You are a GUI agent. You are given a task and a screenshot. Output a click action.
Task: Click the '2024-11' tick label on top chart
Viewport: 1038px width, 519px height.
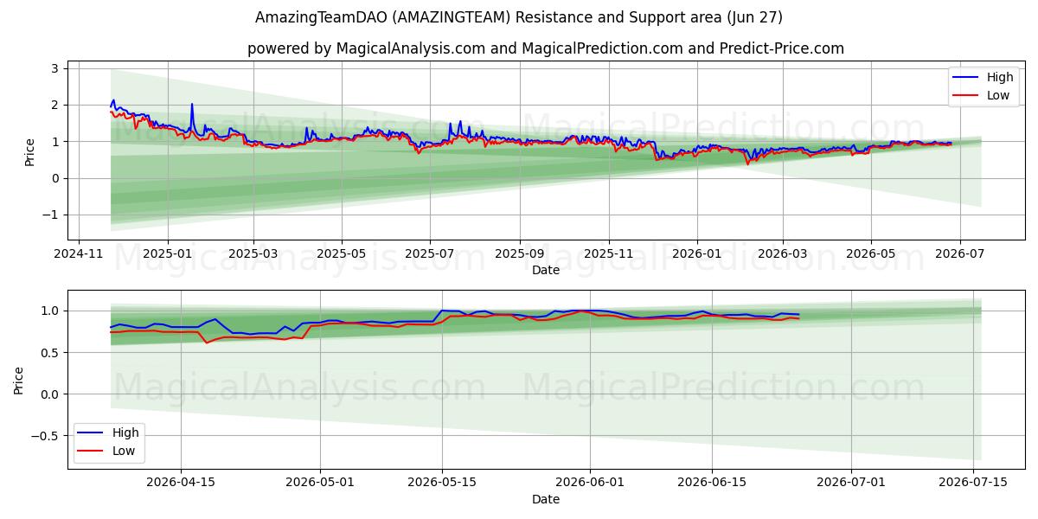pyautogui.click(x=80, y=254)
